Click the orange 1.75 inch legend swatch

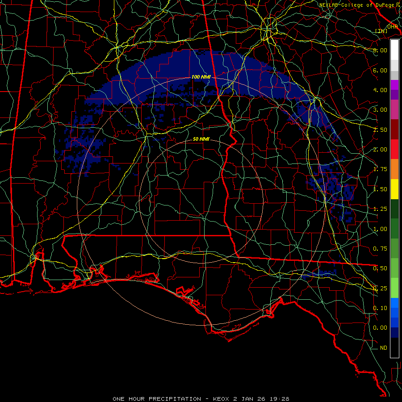tap(394, 169)
